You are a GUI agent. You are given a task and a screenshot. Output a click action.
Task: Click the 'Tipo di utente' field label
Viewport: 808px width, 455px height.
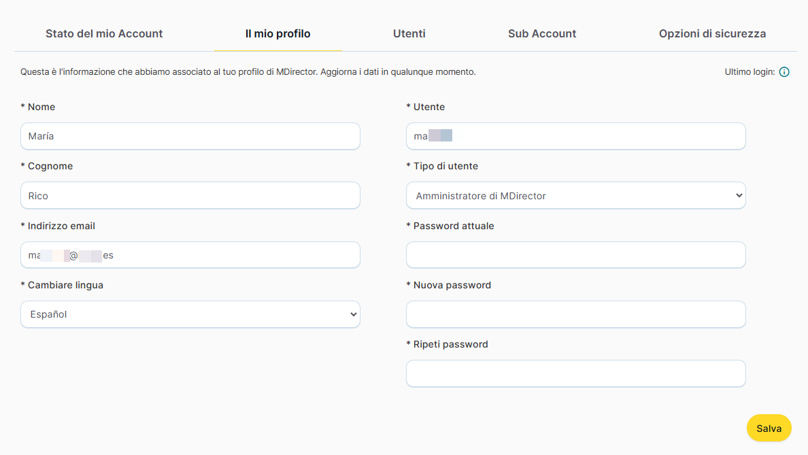(x=445, y=166)
